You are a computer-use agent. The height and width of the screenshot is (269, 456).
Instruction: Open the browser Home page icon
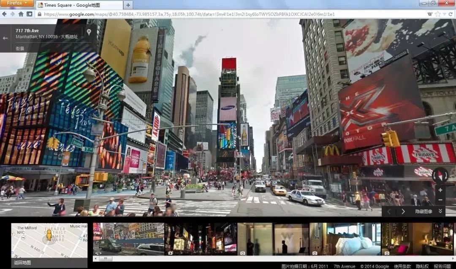[x=21, y=14]
